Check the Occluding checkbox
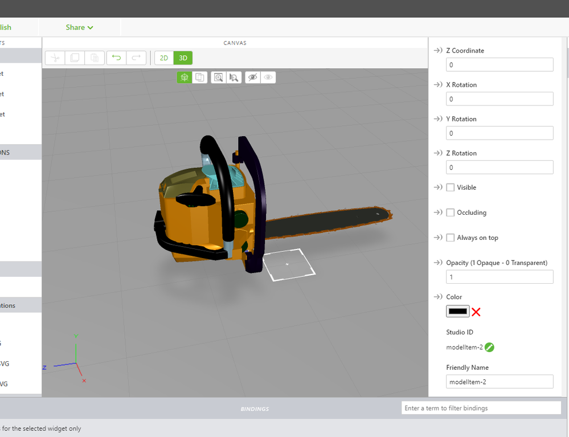The image size is (569, 437). pos(451,213)
